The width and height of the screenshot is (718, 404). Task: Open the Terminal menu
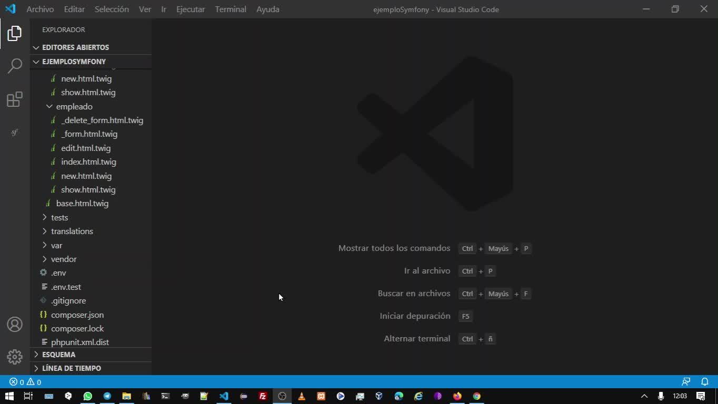[231, 9]
